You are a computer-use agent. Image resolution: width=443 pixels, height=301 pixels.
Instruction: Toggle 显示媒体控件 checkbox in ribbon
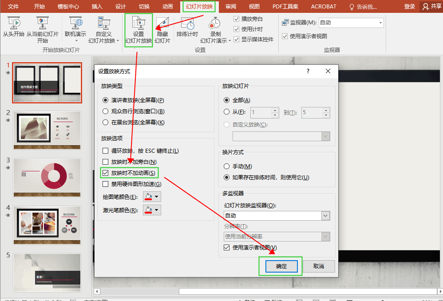(237, 39)
